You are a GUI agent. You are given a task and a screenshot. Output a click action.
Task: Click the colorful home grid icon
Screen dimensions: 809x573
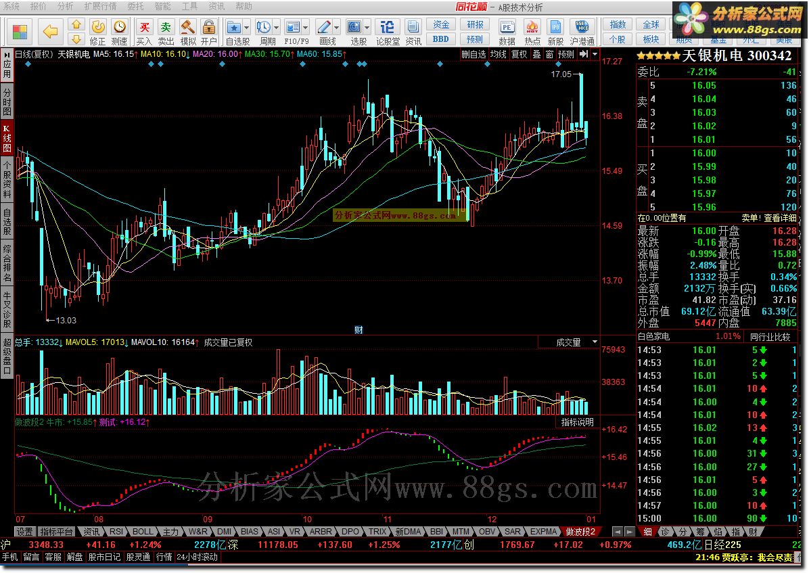[20, 32]
